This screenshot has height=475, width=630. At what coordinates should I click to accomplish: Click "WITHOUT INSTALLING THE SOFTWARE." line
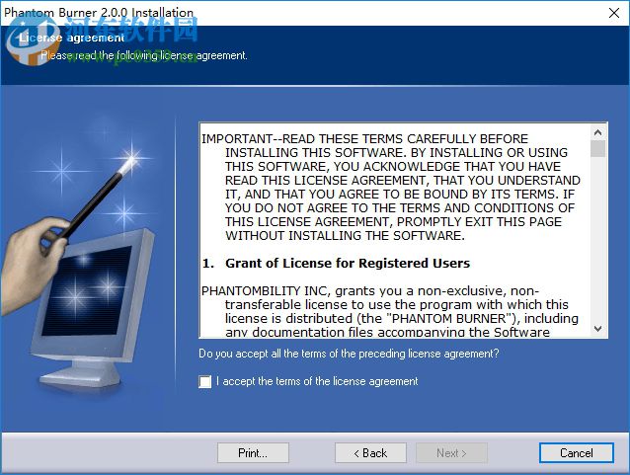click(345, 235)
